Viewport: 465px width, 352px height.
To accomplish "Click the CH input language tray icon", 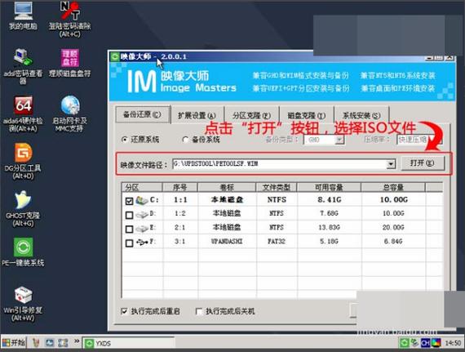I will (x=425, y=343).
